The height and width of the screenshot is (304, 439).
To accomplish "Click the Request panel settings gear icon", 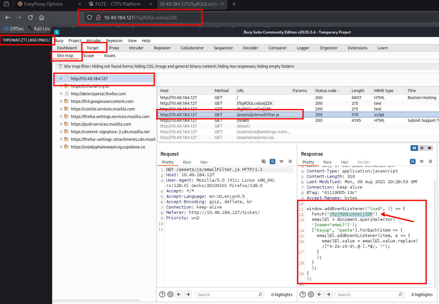I will (170, 295).
